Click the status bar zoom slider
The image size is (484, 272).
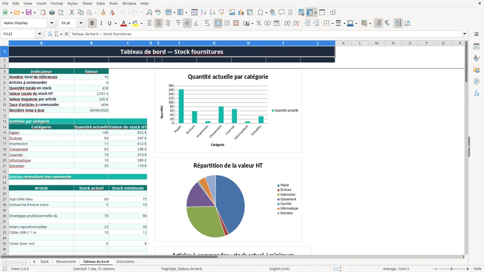click(451, 269)
